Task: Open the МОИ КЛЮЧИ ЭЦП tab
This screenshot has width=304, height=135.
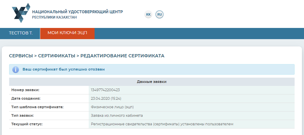Action: [x=67, y=33]
